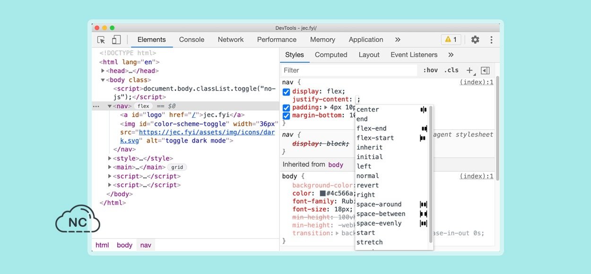Image resolution: width=591 pixels, height=274 pixels.
Task: Show more main panel tabs
Action: click(x=398, y=40)
